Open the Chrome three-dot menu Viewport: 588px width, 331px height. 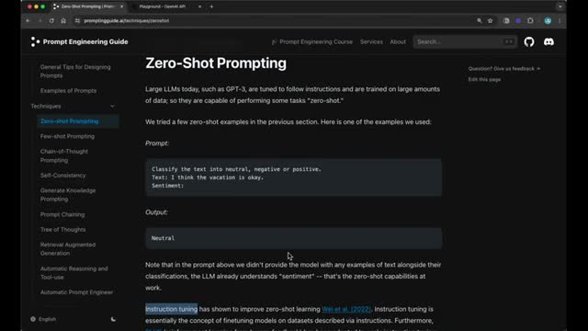coord(560,20)
